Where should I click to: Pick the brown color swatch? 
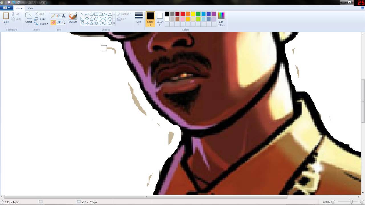177,19
